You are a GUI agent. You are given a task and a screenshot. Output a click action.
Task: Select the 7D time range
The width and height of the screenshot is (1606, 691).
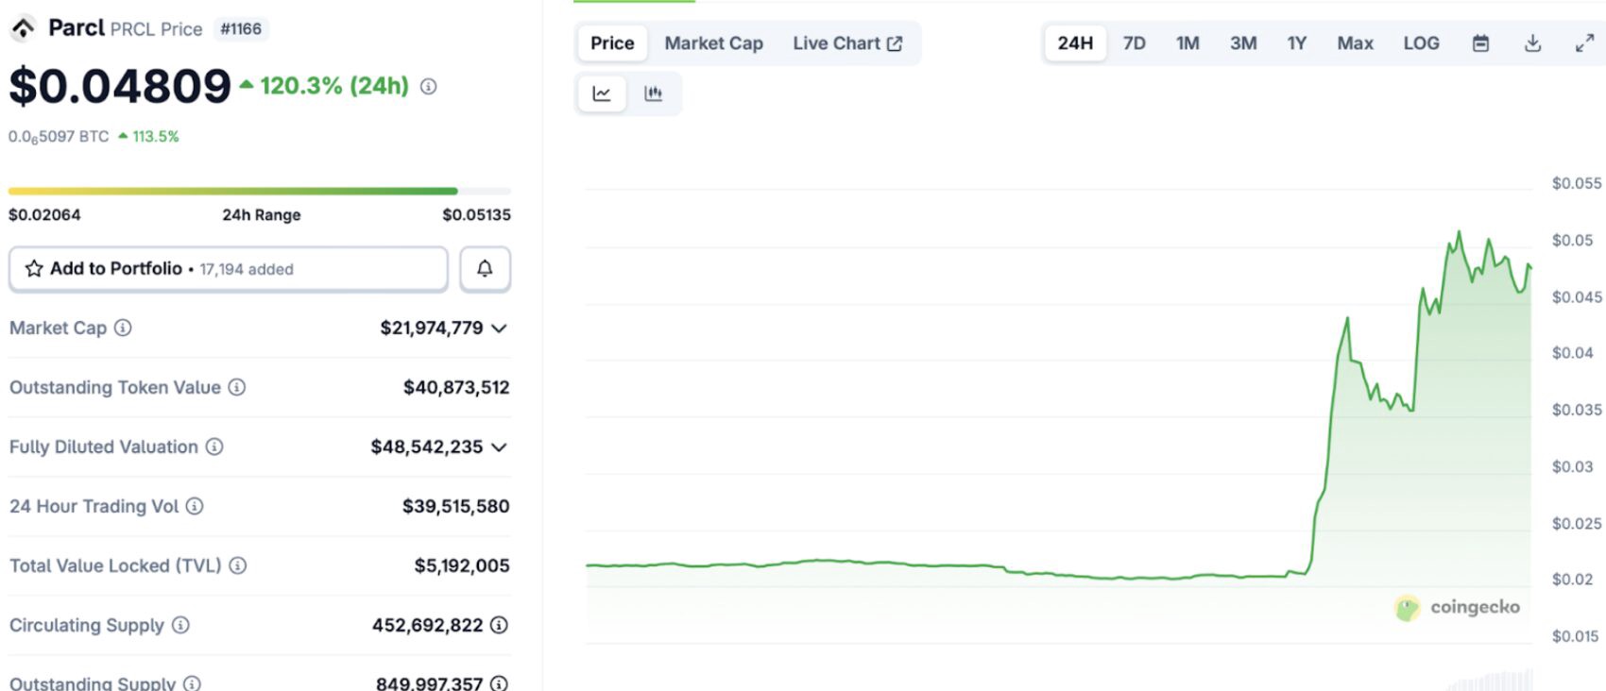click(x=1134, y=43)
